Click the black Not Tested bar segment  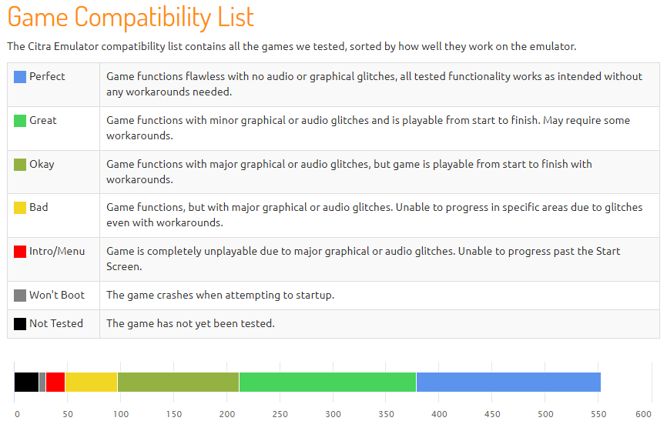click(26, 382)
